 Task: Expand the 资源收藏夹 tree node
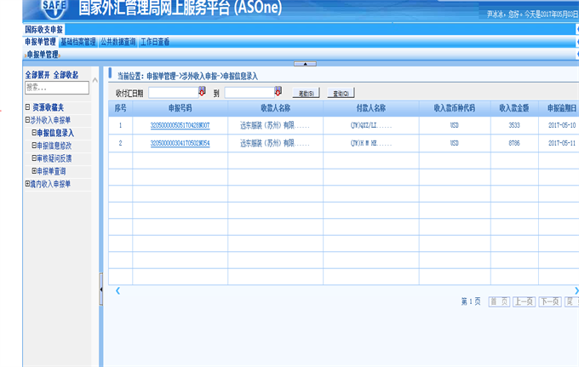[27, 107]
